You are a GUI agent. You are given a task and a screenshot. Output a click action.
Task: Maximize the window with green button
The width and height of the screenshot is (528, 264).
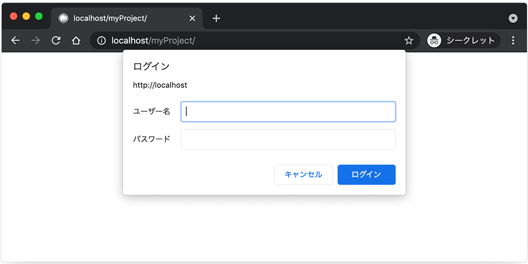pyautogui.click(x=39, y=16)
